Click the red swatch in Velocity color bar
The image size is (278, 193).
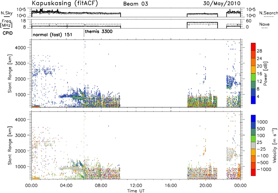[x=253, y=172]
